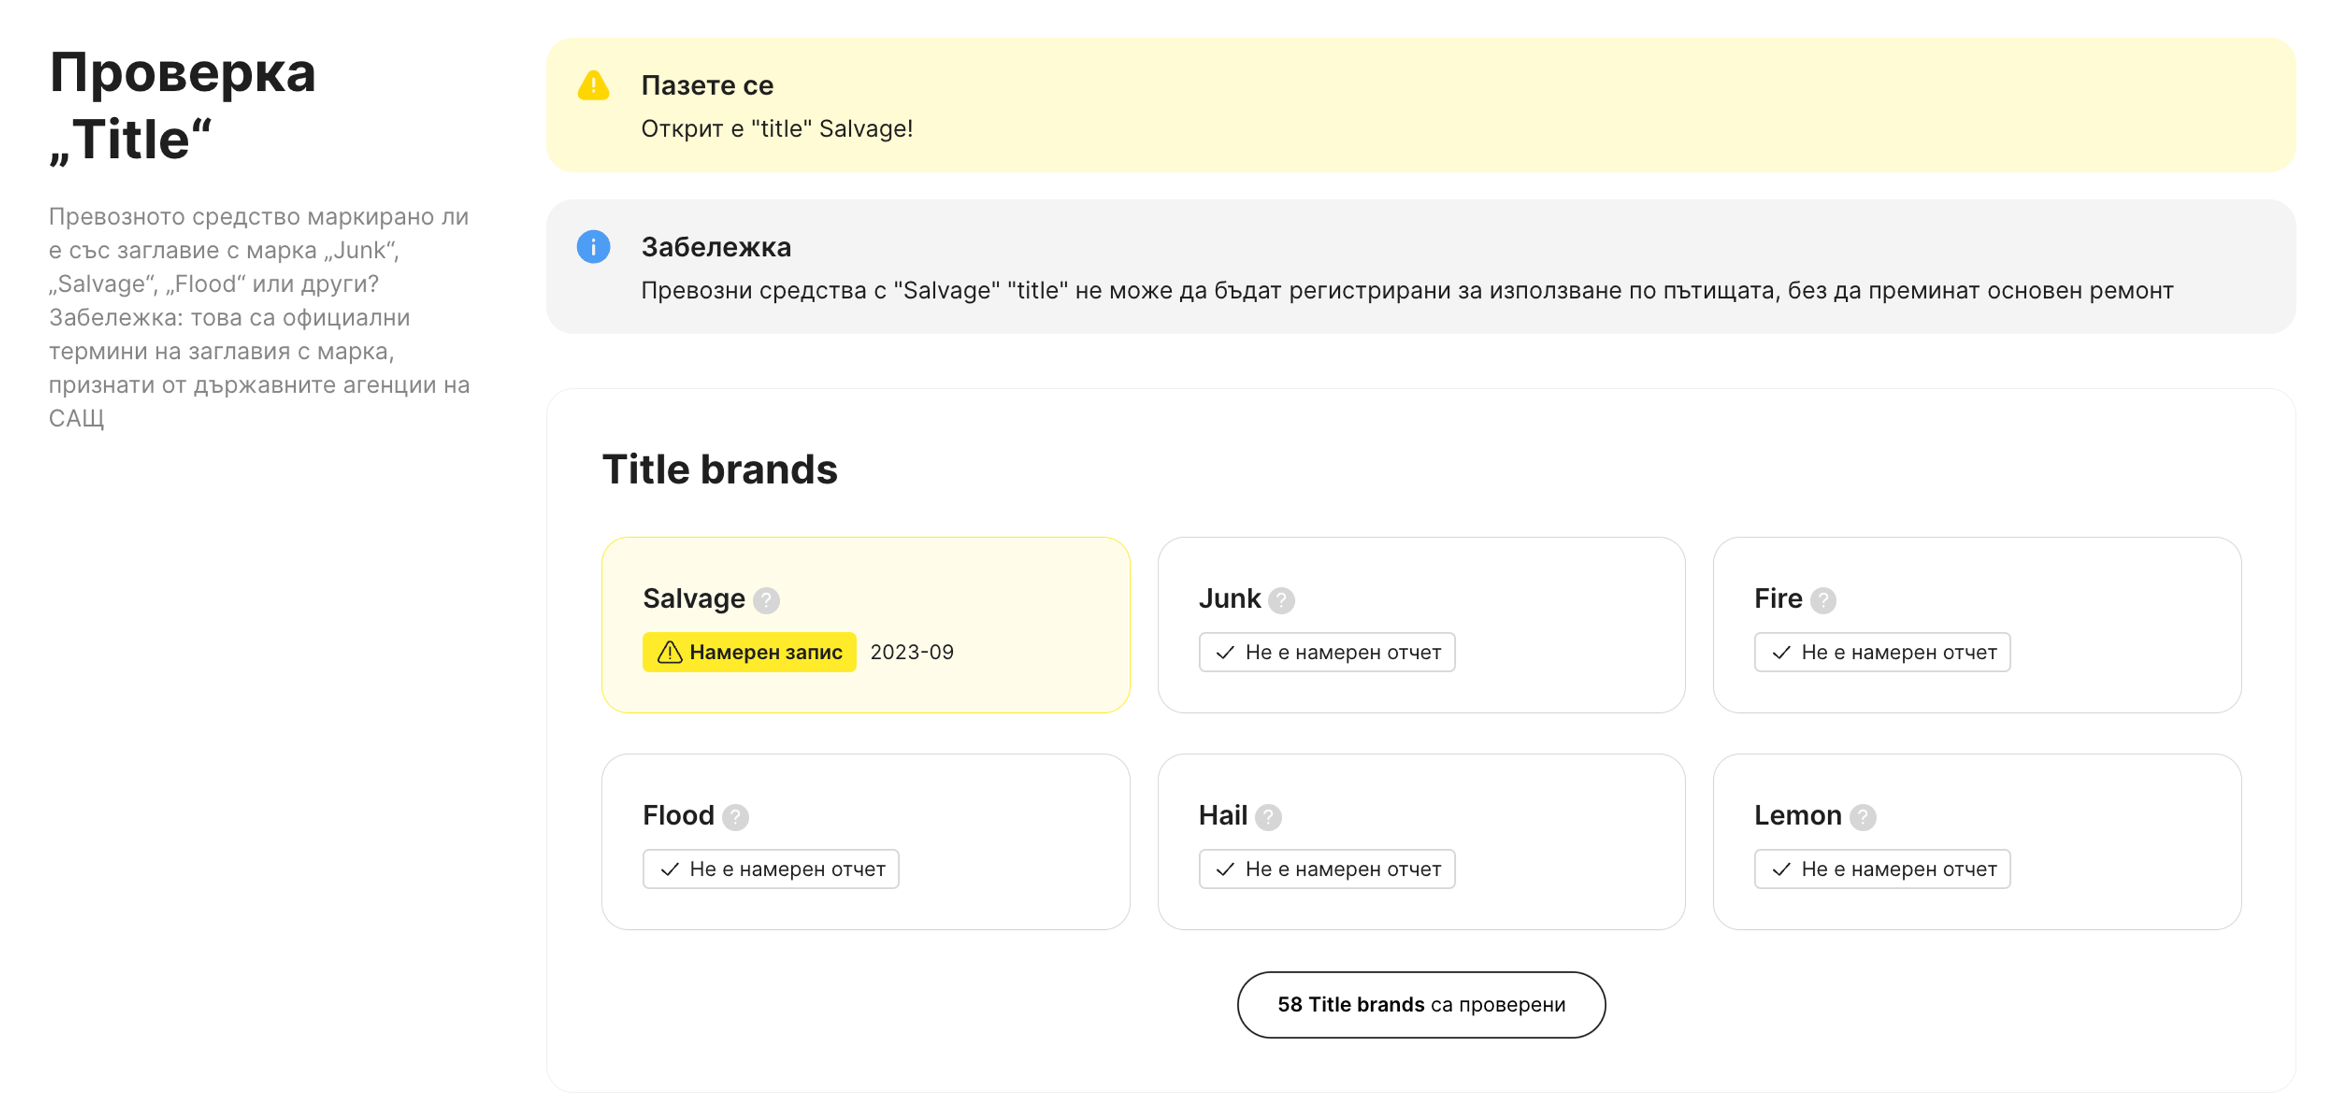Click the 2023-09 date on Salvage

pyautogui.click(x=911, y=653)
